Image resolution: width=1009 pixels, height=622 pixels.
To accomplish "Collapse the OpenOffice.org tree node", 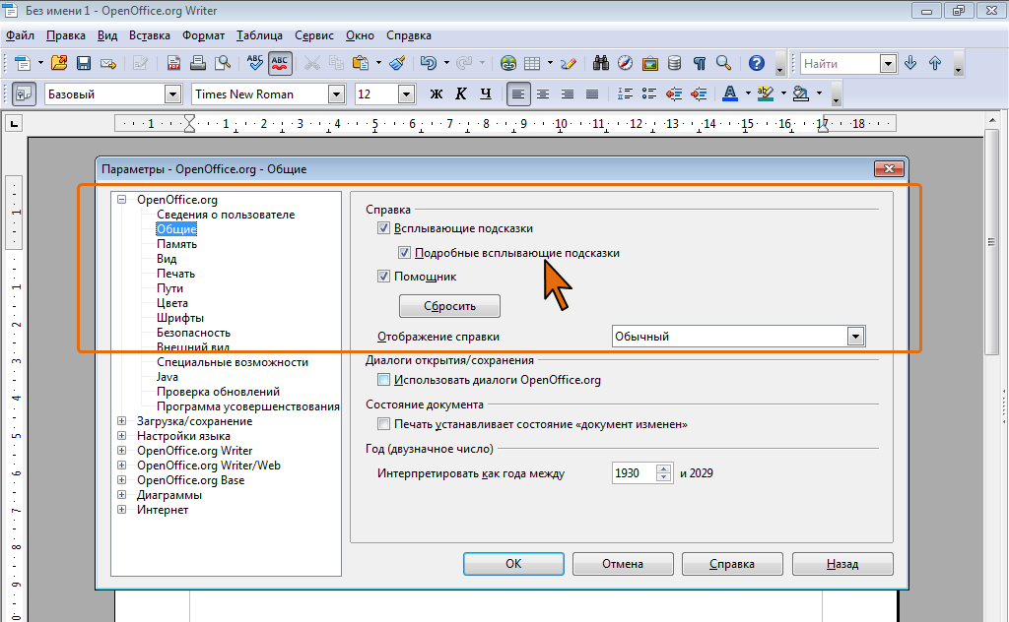I will pyautogui.click(x=121, y=199).
